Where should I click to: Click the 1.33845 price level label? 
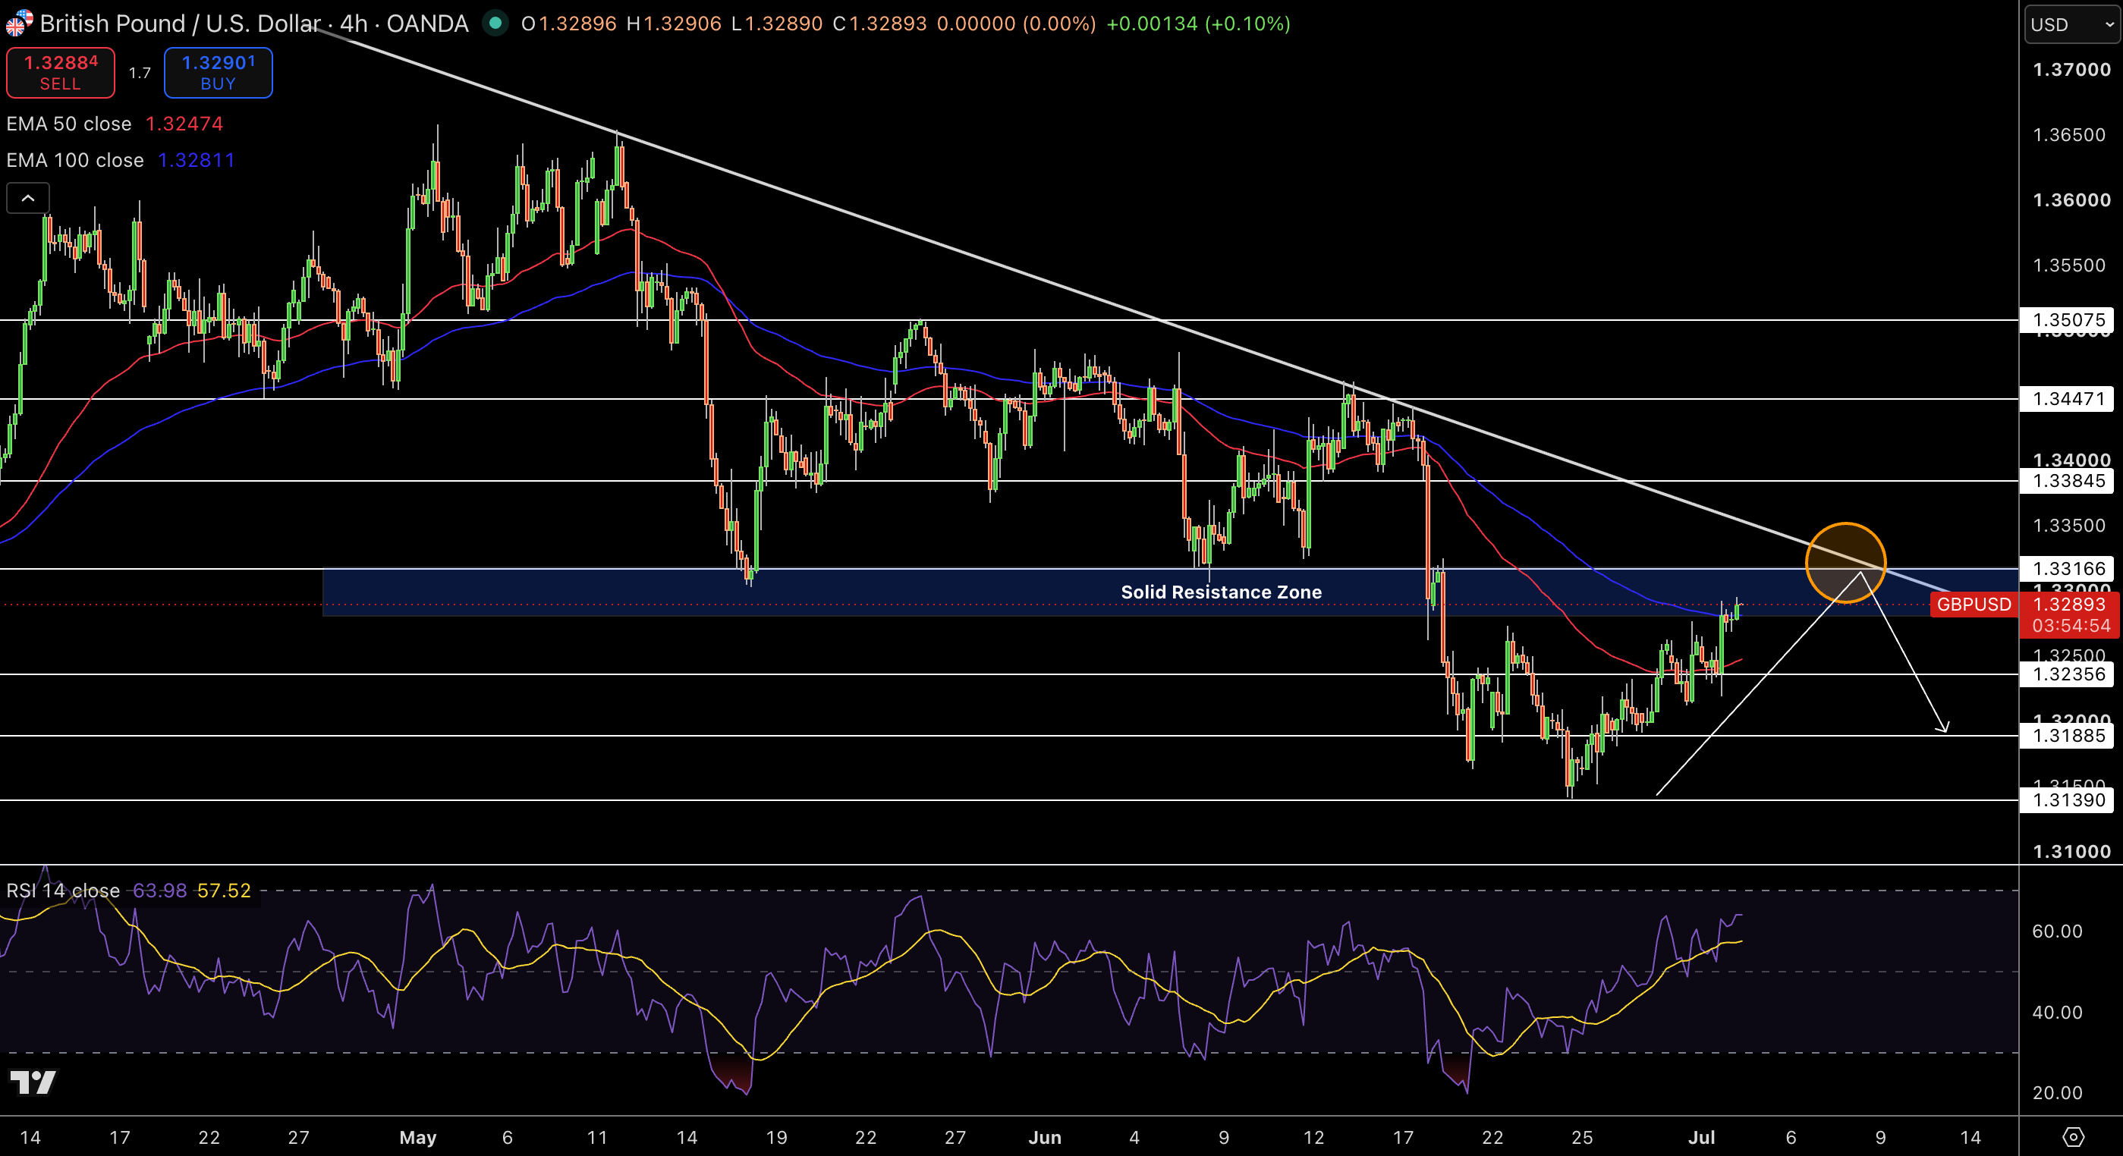tap(2068, 480)
